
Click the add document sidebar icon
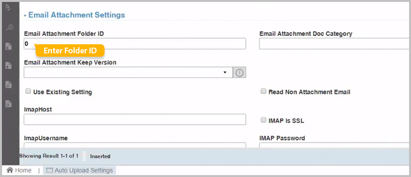click(9, 46)
